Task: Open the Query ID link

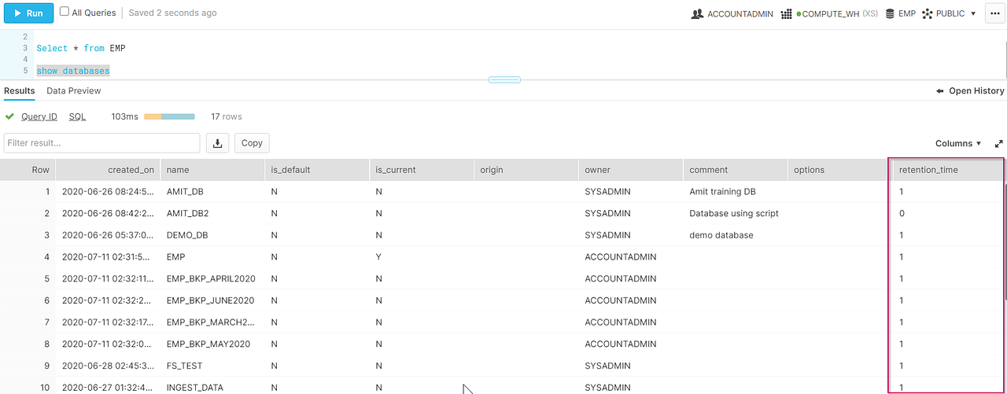Action: point(39,116)
